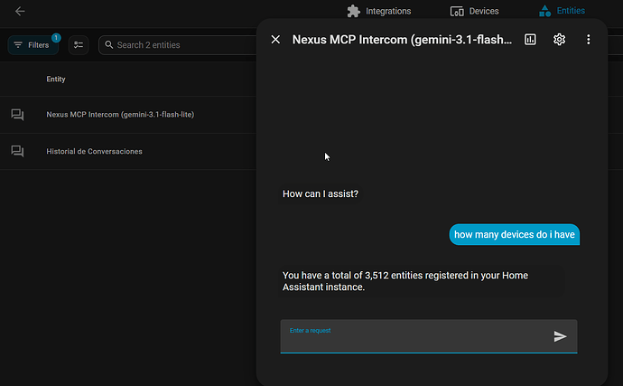Select the Historial de Conversaciones row
Image resolution: width=623 pixels, height=386 pixels.
click(128, 151)
